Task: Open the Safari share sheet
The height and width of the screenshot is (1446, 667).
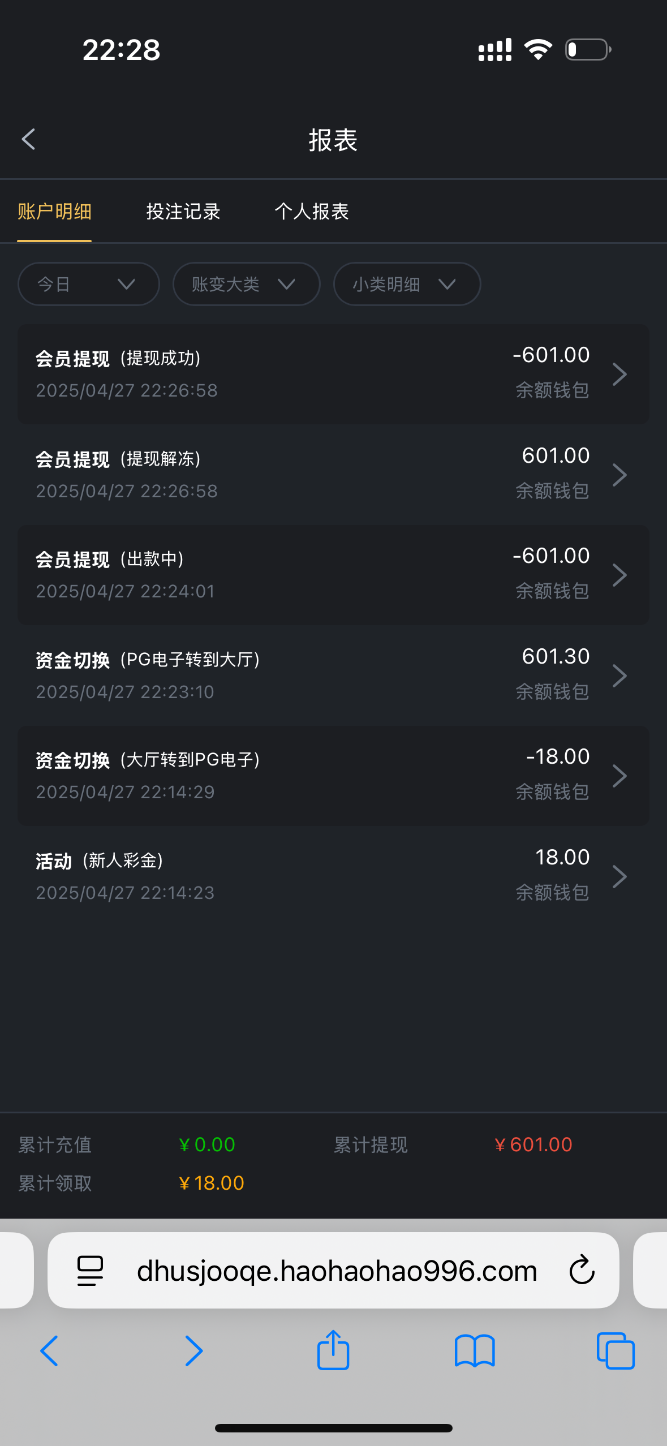Action: click(x=333, y=1350)
